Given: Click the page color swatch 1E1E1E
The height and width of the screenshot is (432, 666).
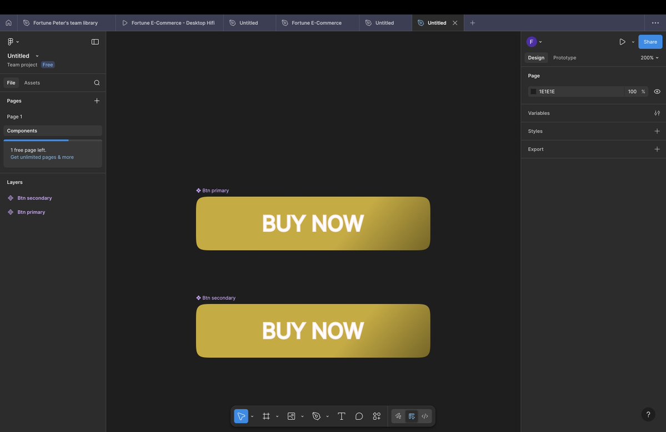Looking at the screenshot, I should 533,92.
